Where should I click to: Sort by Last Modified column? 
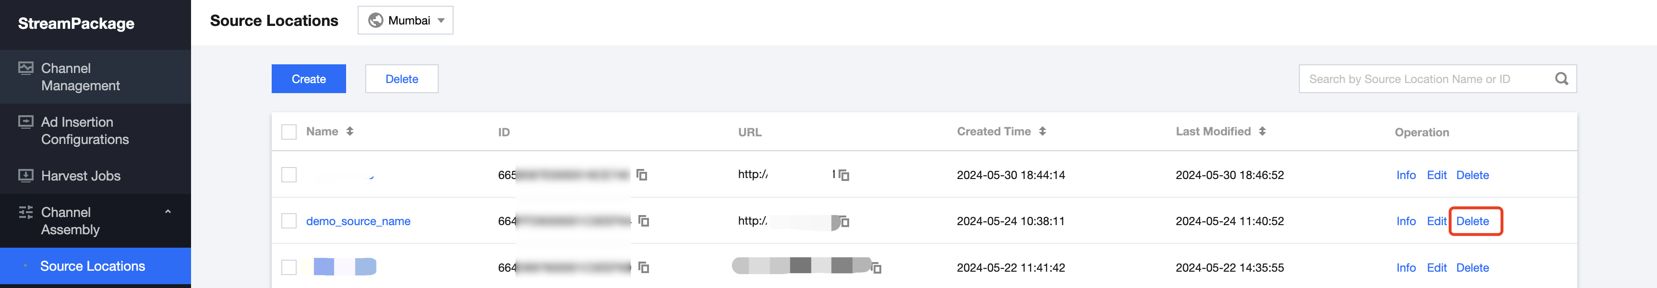[1262, 131]
